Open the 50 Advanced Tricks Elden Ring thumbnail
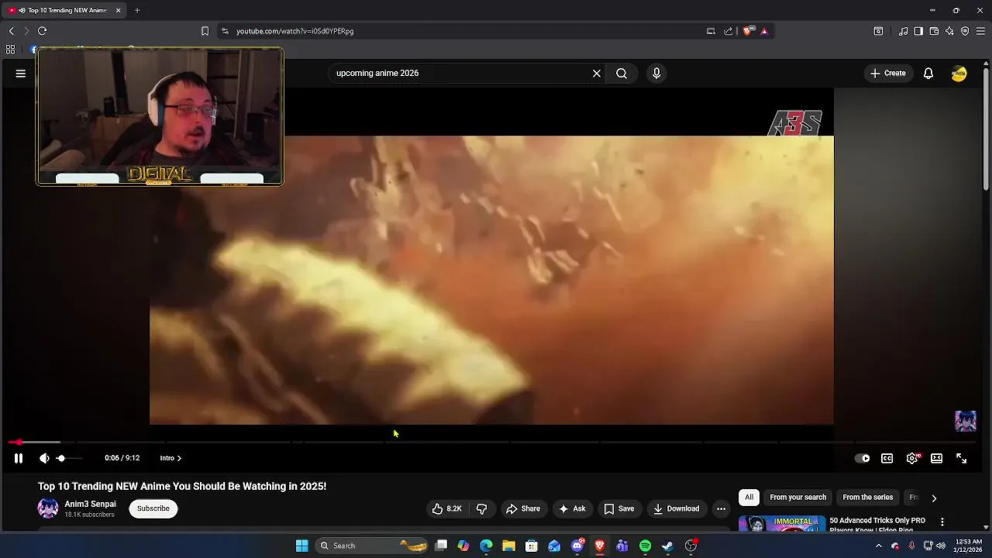Viewport: 992px width, 558px height. pyautogui.click(x=782, y=524)
